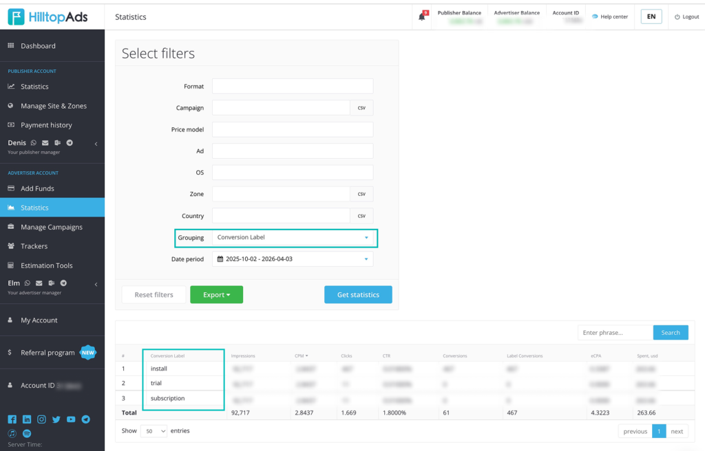Contact Denis via Telegram icon
This screenshot has width=705, height=451.
[70, 143]
